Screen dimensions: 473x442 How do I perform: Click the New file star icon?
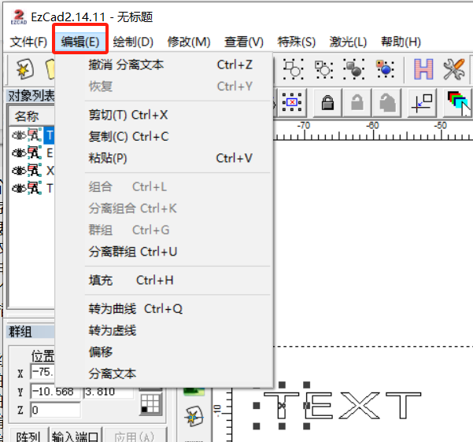24,69
